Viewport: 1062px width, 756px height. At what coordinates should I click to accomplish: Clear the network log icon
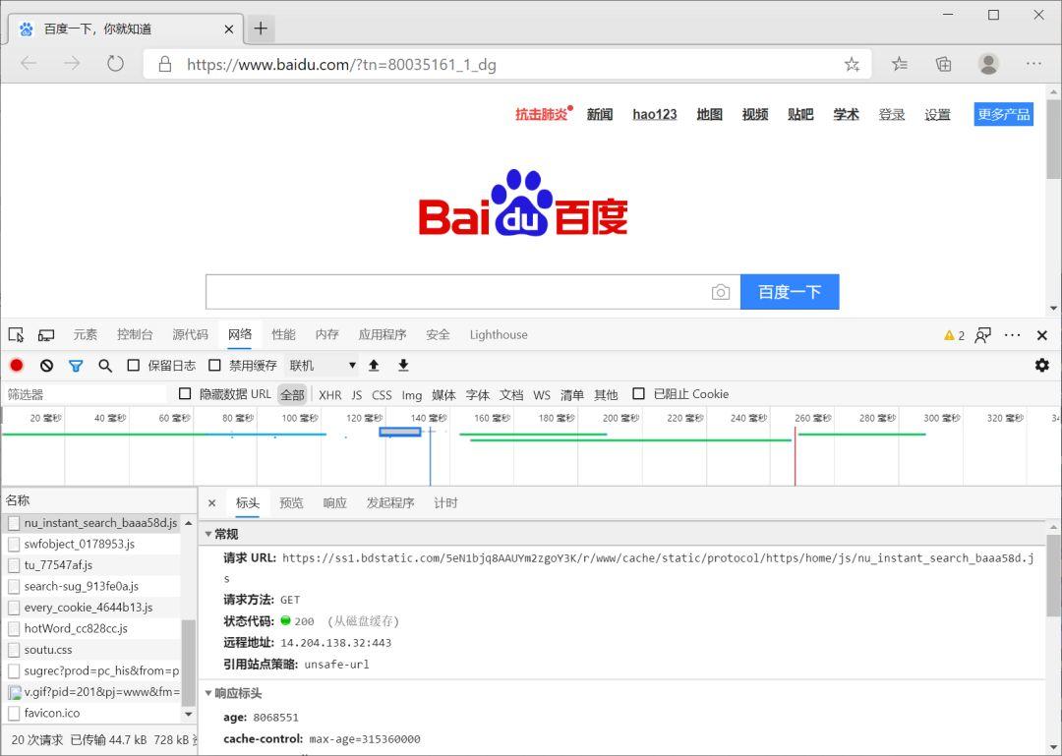pos(47,365)
